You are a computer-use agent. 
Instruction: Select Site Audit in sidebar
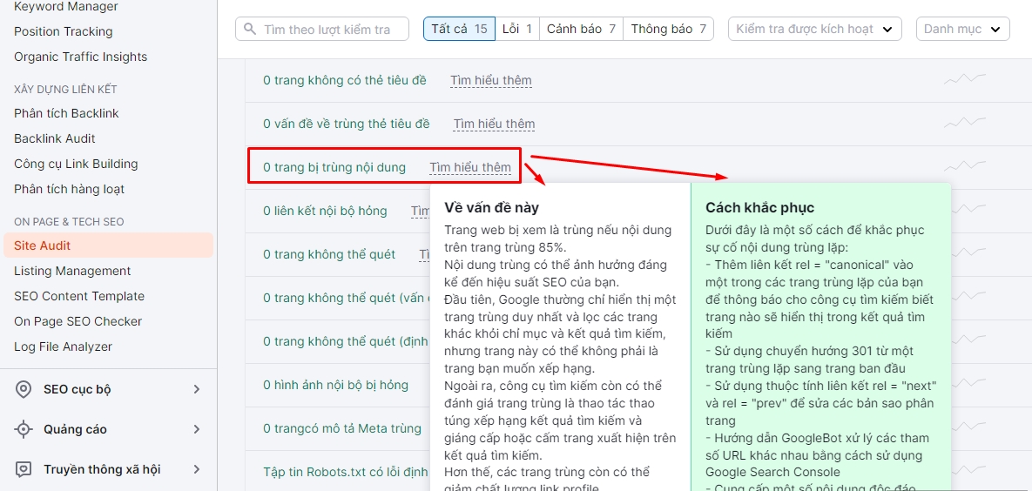tap(108, 245)
